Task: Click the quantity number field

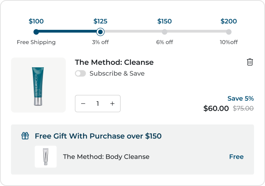Action: (98, 104)
